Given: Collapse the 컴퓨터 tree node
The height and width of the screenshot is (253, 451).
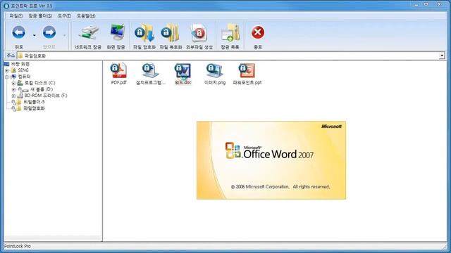Looking at the screenshot, I should 7,77.
